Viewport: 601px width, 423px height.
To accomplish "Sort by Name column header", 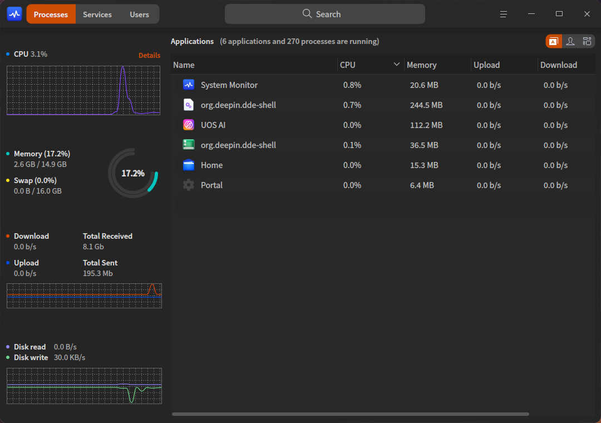I will 184,65.
